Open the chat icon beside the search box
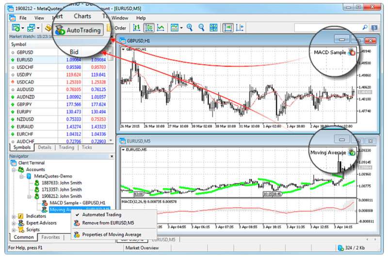The height and width of the screenshot is (258, 388). [374, 28]
